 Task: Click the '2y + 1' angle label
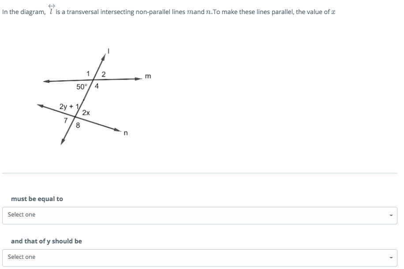pyautogui.click(x=69, y=106)
